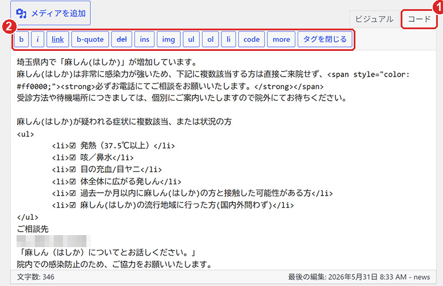Screen dimensions: 443x286
Task: Click the 文字数: 346 counter
Action: pos(35,277)
